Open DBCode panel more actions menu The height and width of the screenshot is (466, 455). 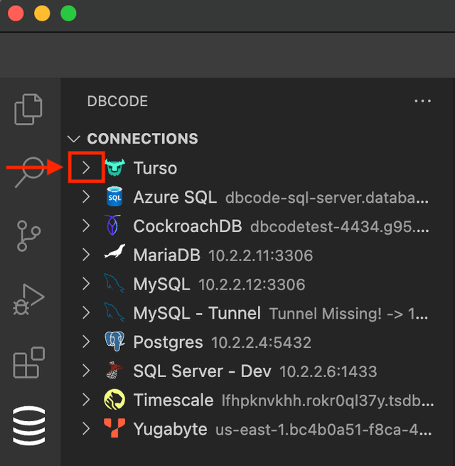[x=422, y=101]
